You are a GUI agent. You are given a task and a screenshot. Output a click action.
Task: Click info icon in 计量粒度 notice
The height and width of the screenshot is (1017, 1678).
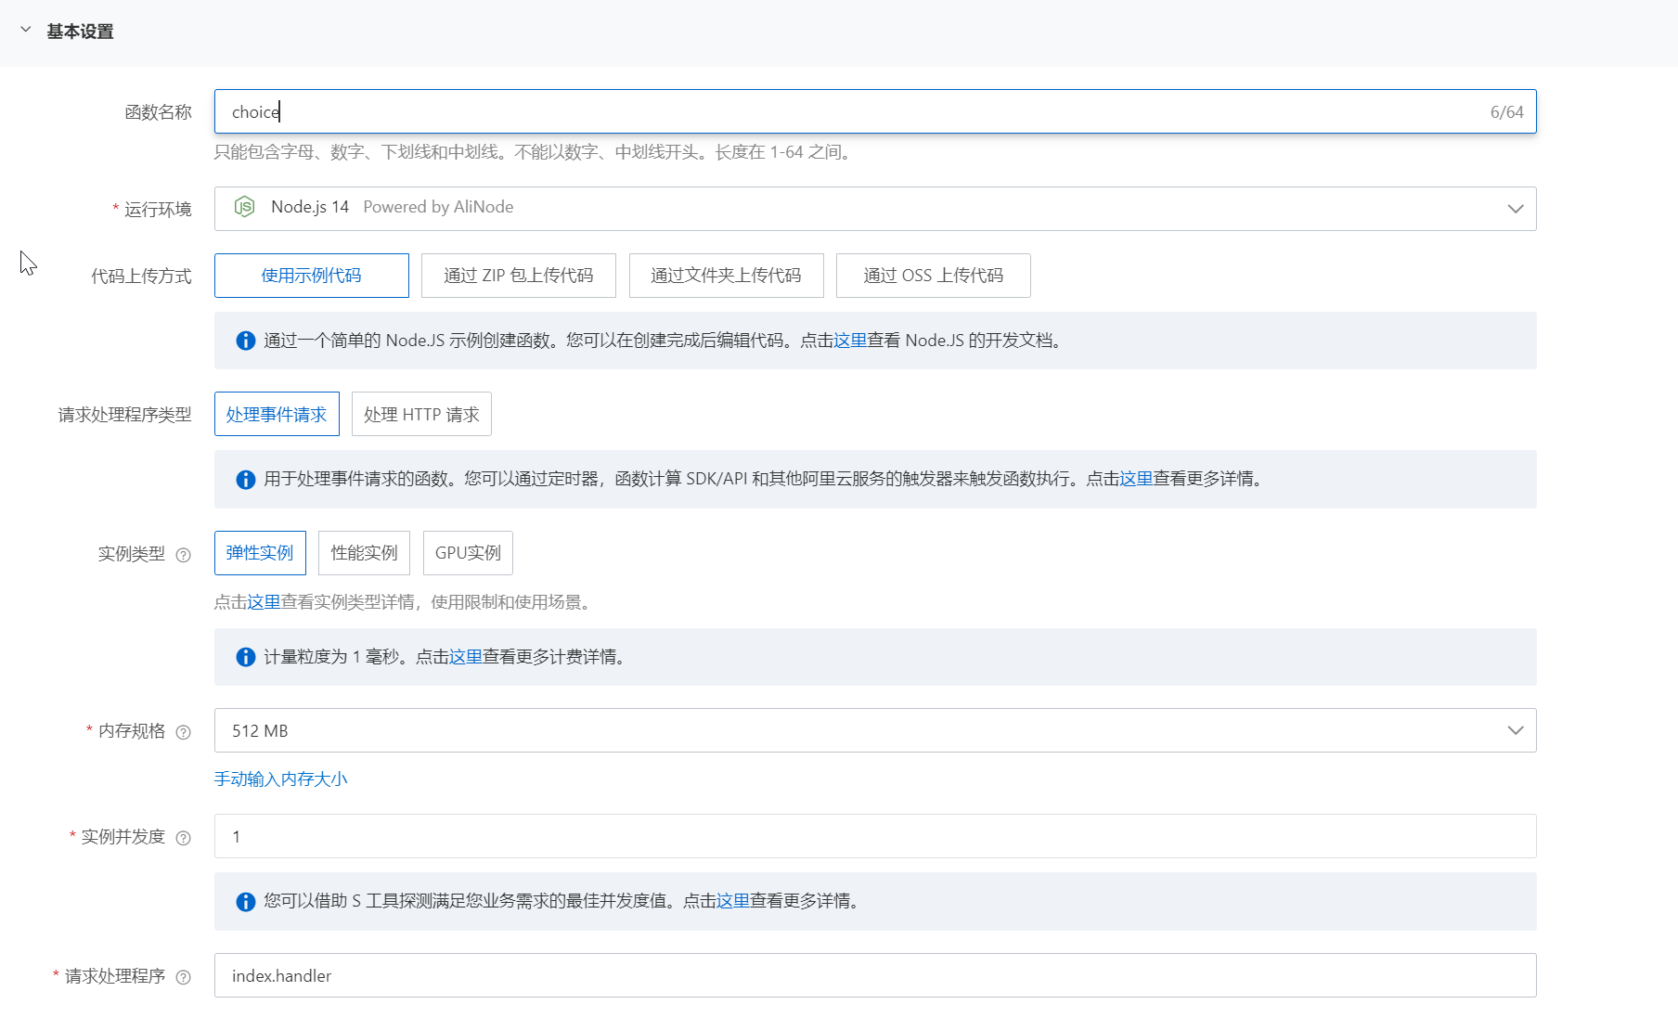[x=245, y=657]
